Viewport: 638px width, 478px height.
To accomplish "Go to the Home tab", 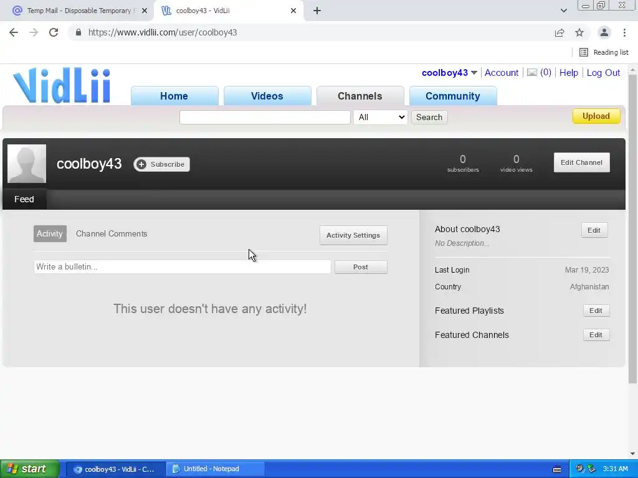I will 174,96.
